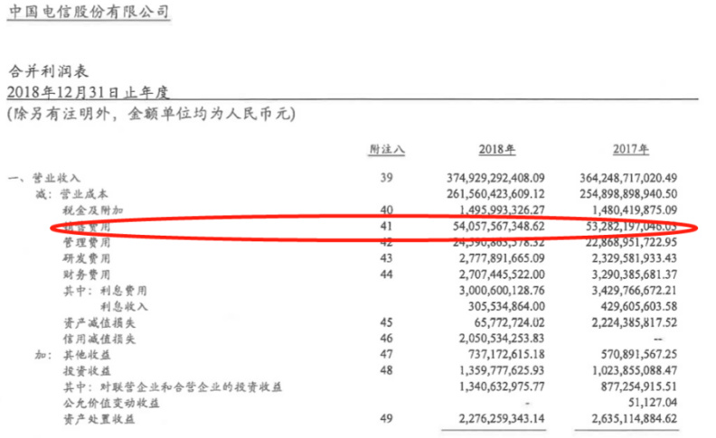The height and width of the screenshot is (438, 716).
Task: Click the row label 公允价值变动收益
Action: pos(111,404)
